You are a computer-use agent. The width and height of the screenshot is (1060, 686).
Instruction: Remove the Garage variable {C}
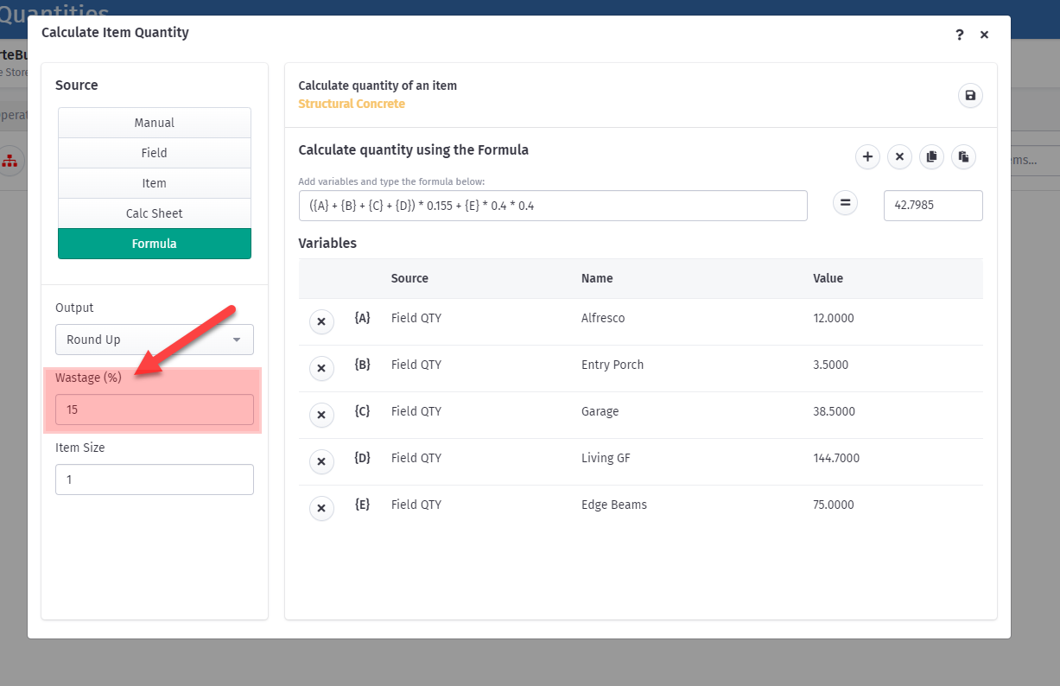pyautogui.click(x=321, y=416)
